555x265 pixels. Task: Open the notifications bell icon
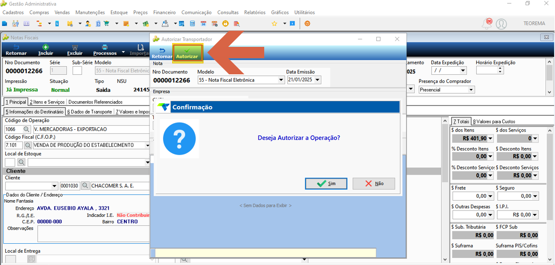487,24
